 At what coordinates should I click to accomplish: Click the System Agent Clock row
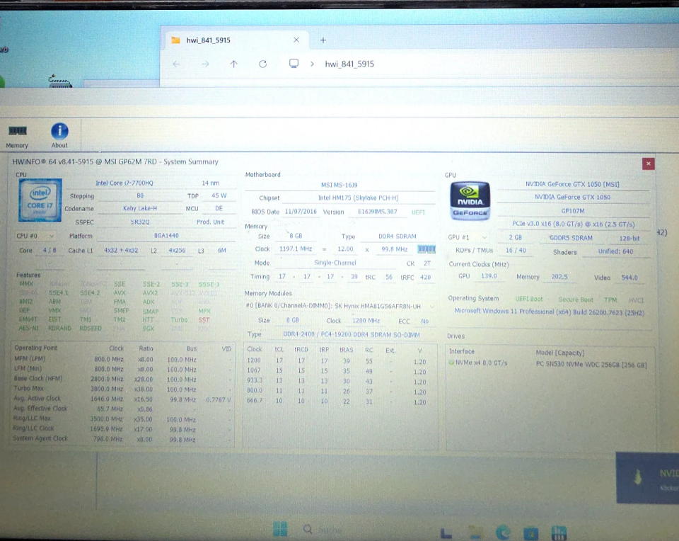[x=122, y=439]
